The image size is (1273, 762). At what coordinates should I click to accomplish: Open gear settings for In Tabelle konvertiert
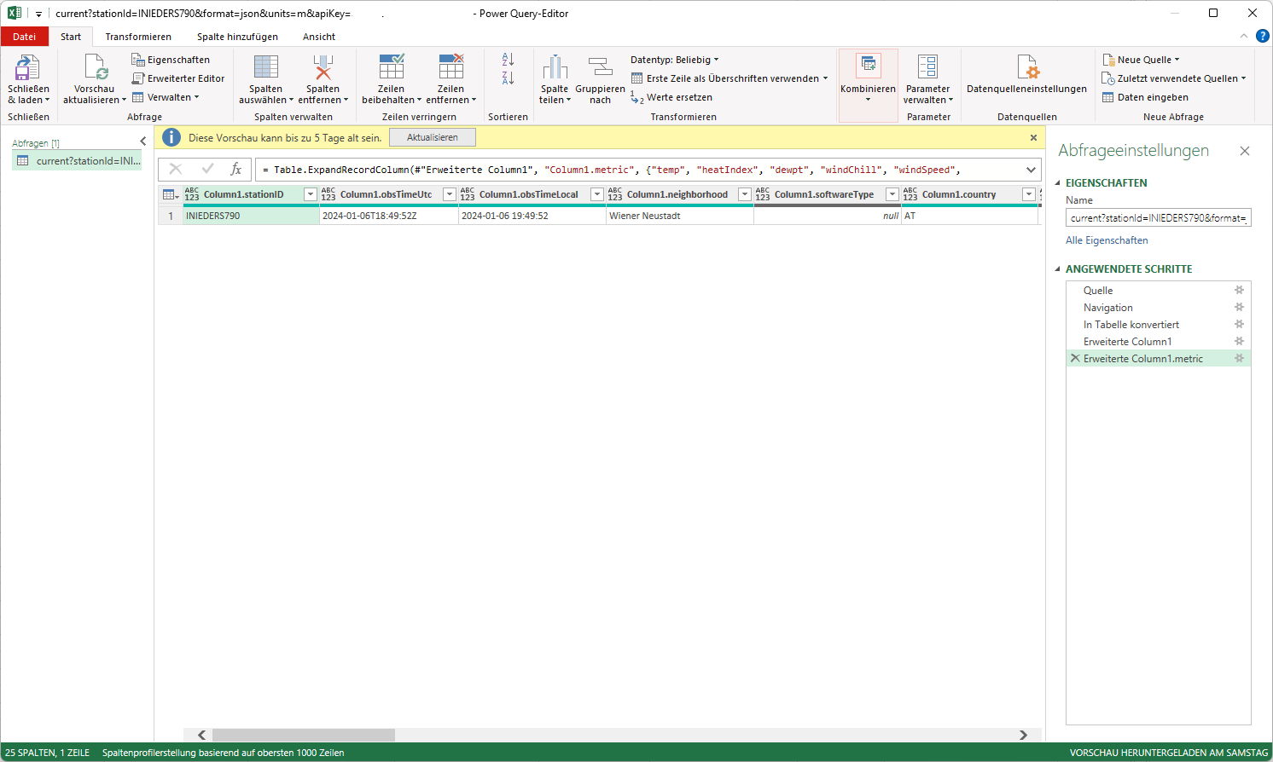click(x=1239, y=324)
